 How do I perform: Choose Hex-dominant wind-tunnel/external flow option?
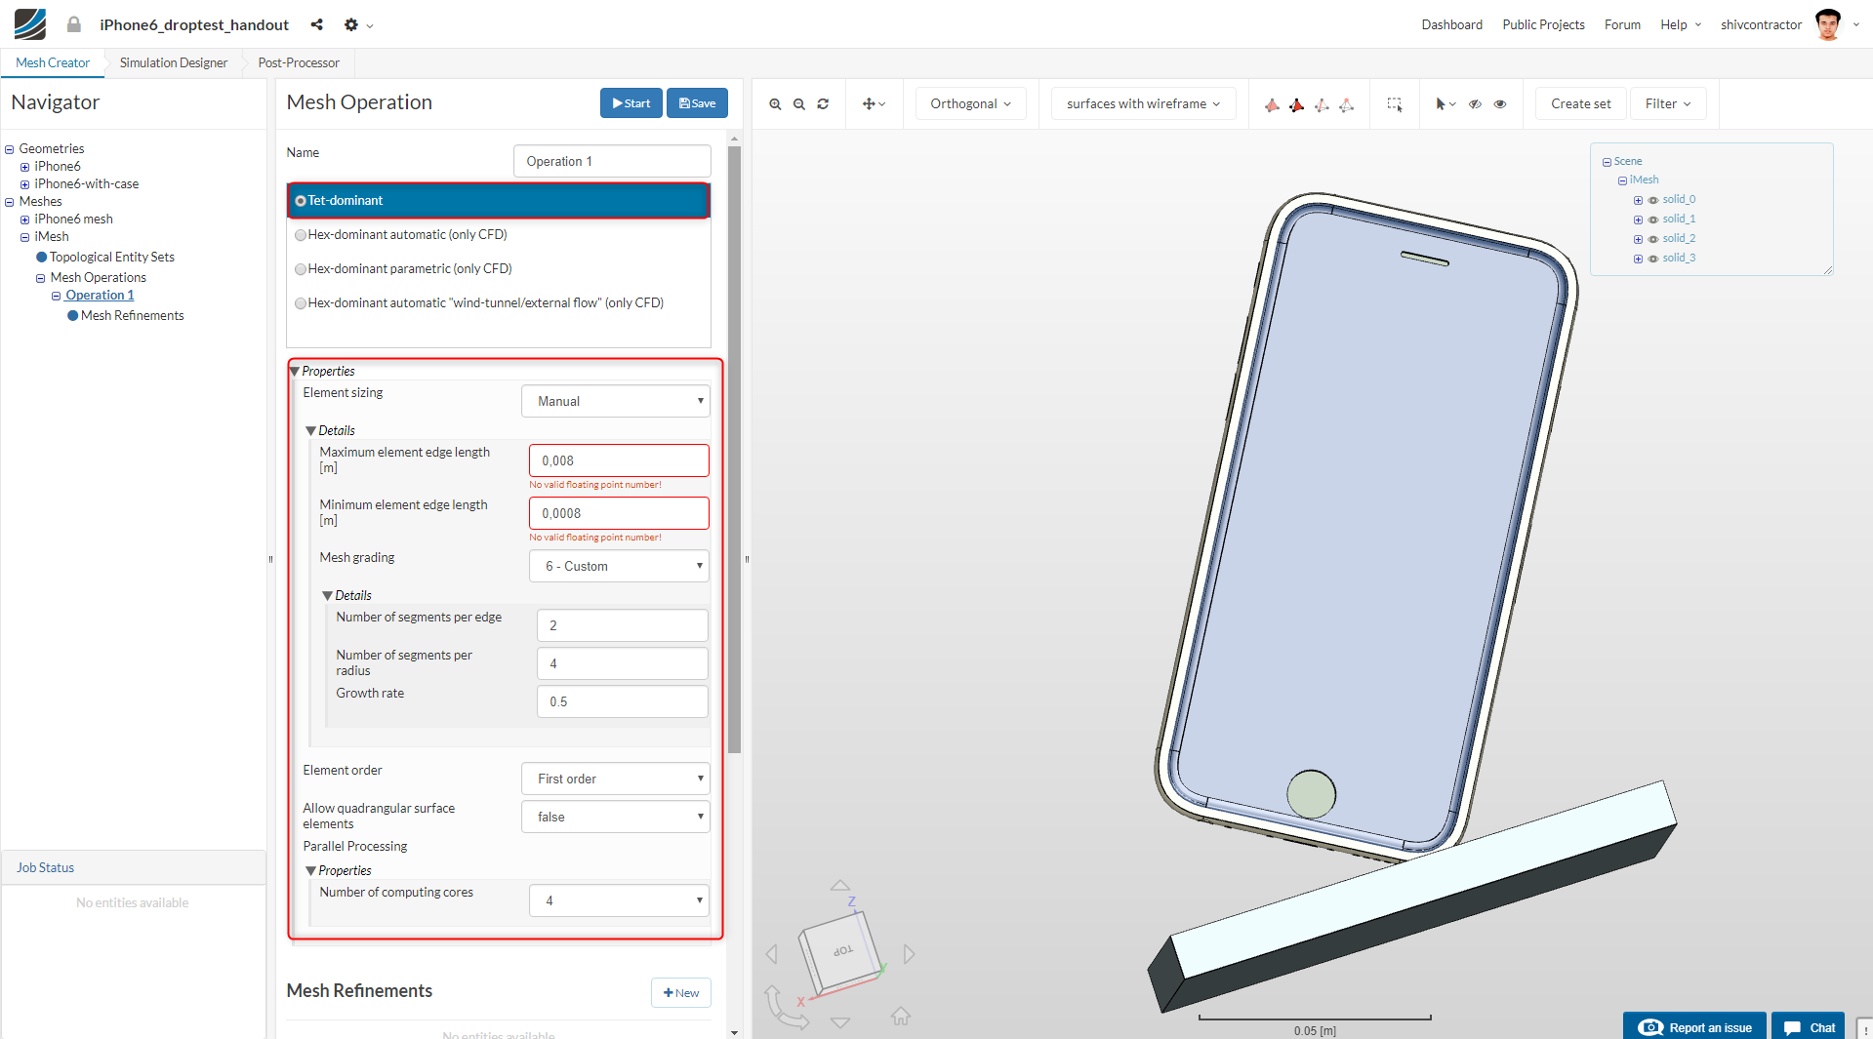pos(301,303)
